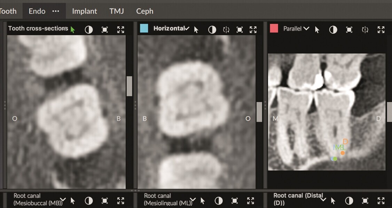Maximize the Tooth cross-sections view
The height and width of the screenshot is (208, 392).
click(120, 30)
